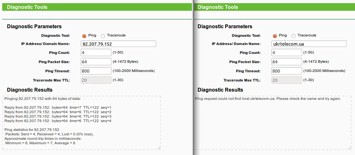Screen dimensions: 355x155
Task: Click the Ping Packet Size field in right panel
Action: (287, 62)
